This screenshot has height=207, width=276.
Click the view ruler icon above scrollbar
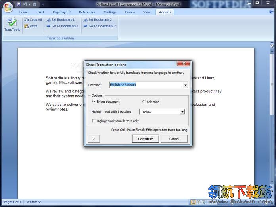(x=272, y=46)
